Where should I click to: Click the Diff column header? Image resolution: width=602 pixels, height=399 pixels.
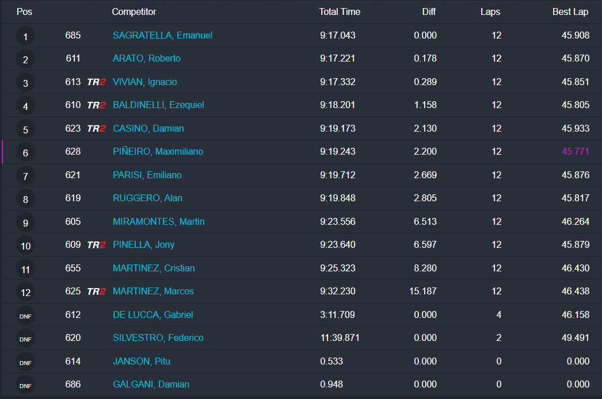(429, 12)
